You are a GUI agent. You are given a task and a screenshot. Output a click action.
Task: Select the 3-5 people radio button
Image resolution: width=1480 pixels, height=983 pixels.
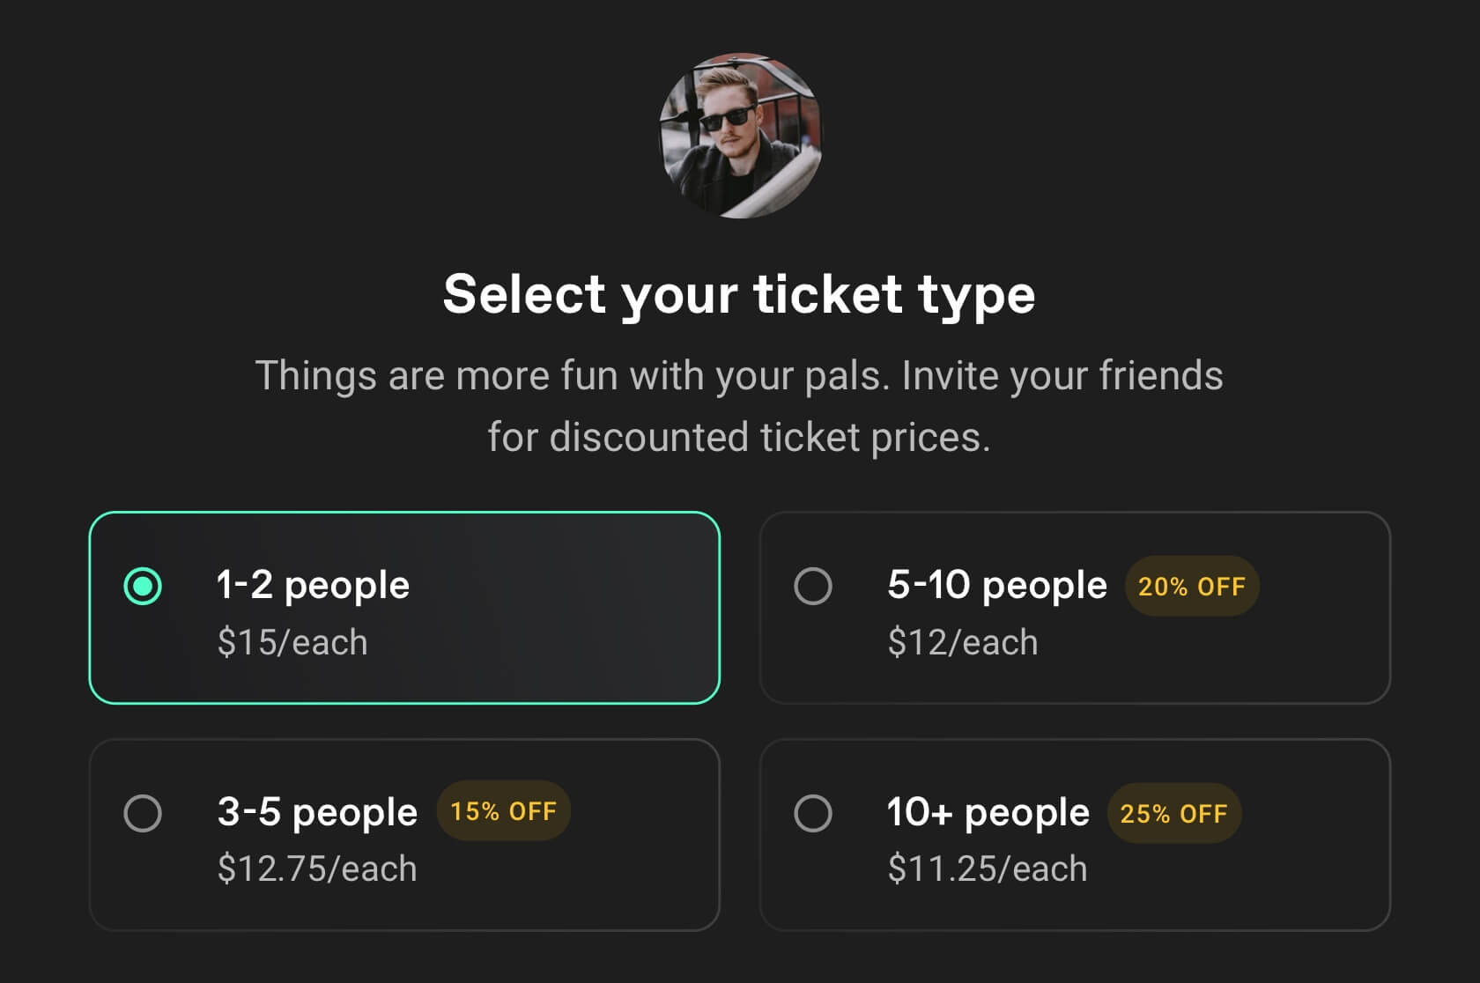(x=143, y=813)
